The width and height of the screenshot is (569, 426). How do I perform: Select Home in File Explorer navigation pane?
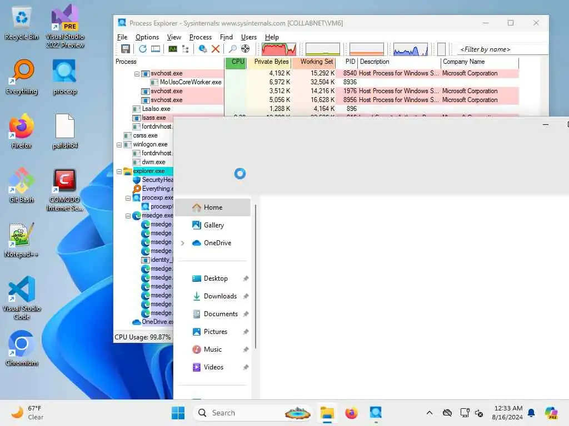(x=213, y=207)
